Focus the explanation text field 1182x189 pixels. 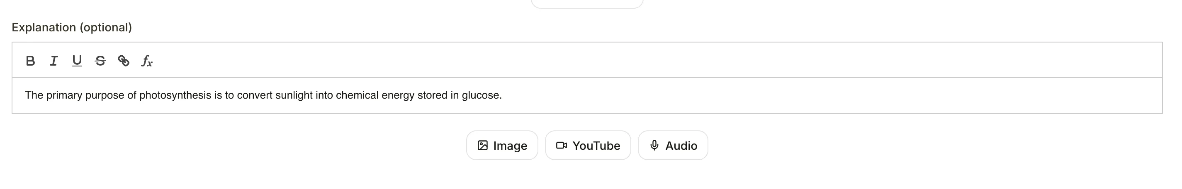pos(587,95)
